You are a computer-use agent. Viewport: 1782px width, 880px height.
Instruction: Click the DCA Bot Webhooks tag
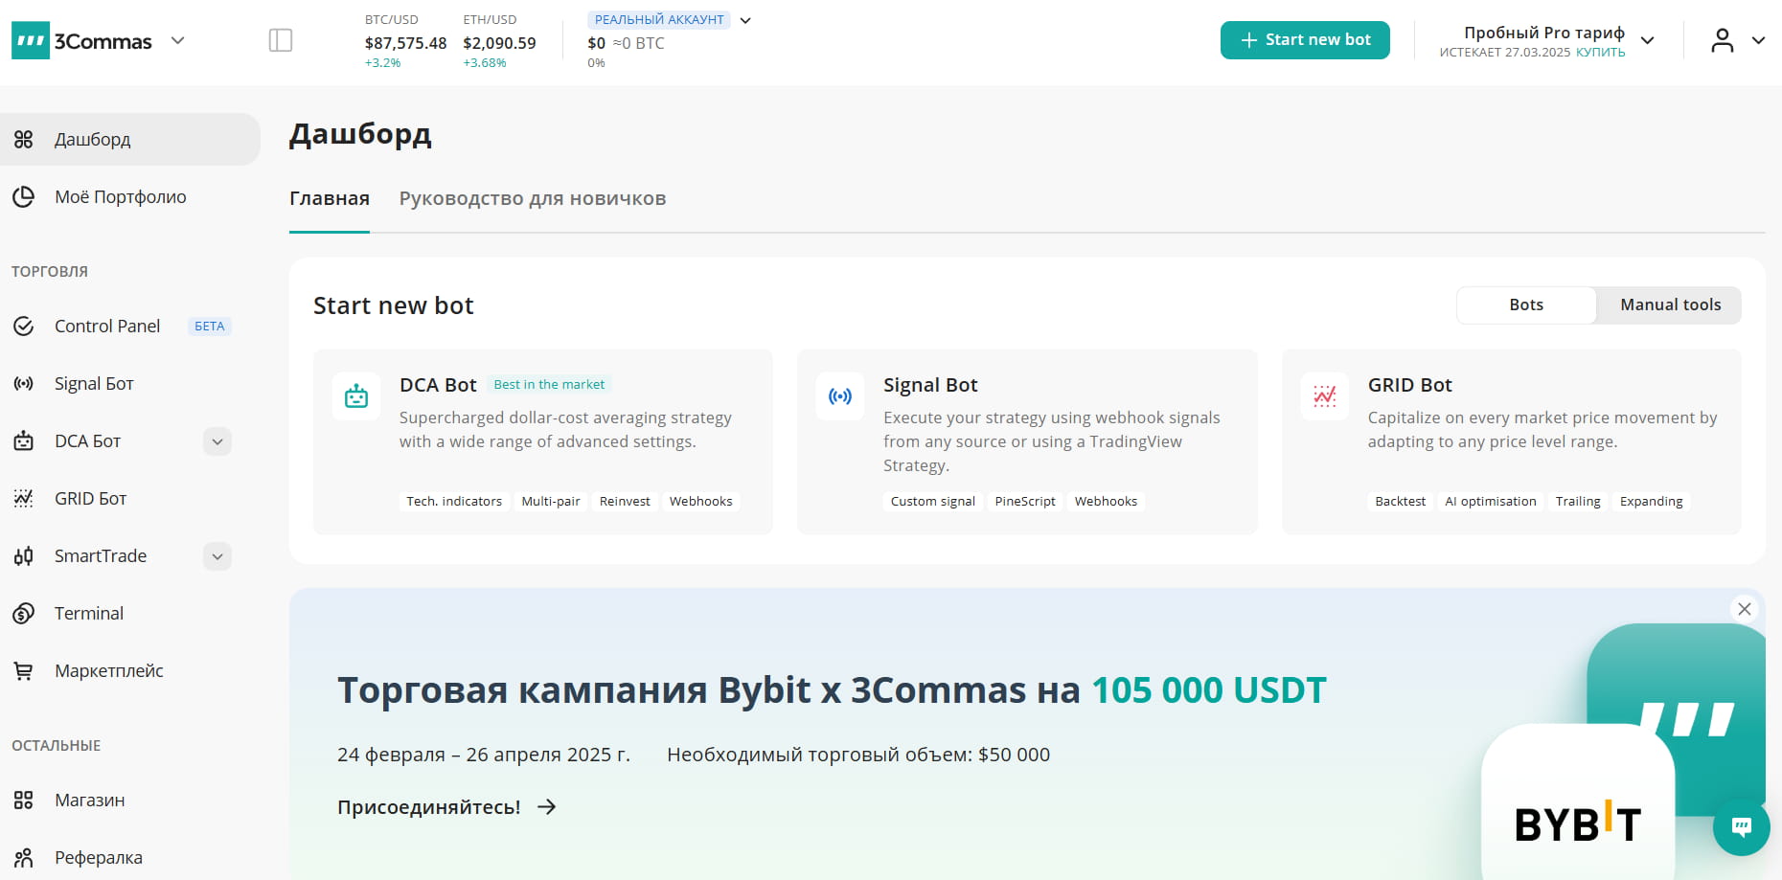click(700, 502)
